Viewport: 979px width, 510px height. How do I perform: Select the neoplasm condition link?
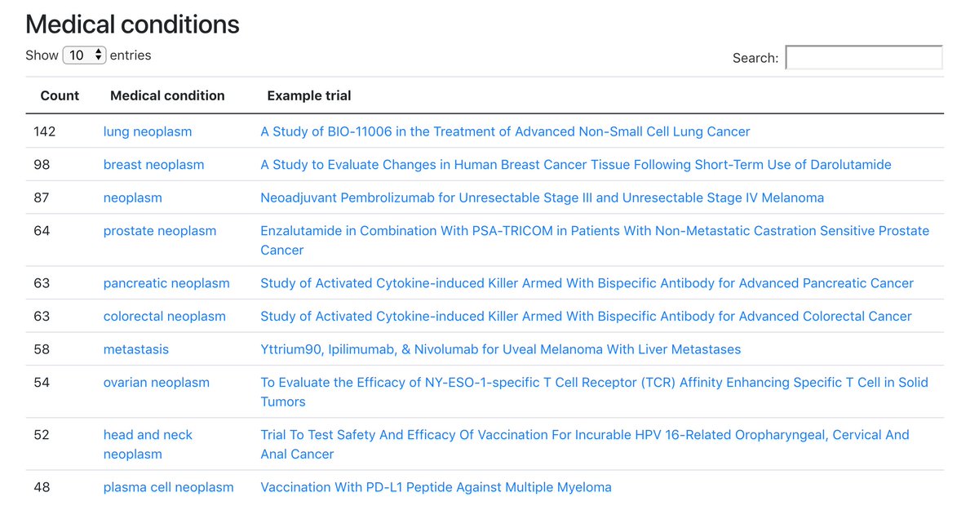pyautogui.click(x=132, y=197)
